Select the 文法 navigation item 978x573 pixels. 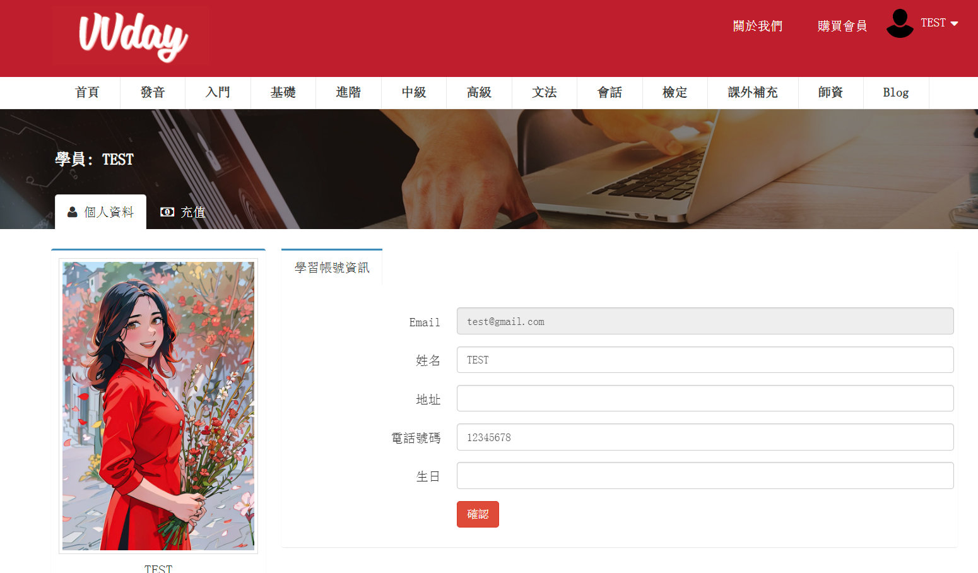545,93
